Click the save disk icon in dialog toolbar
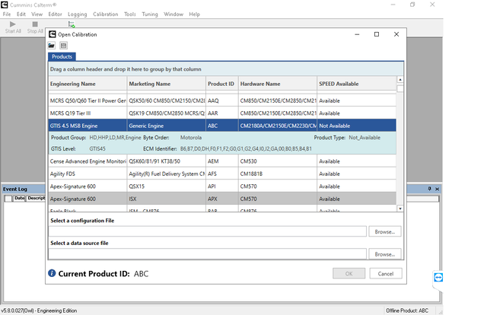The width and height of the screenshot is (487, 315). tap(64, 46)
